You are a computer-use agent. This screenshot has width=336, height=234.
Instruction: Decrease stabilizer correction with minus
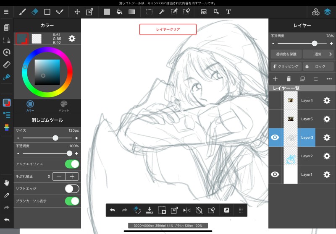59,177
